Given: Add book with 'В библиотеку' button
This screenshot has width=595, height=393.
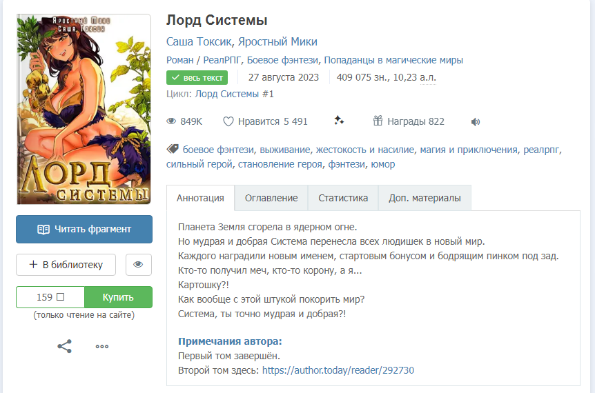Looking at the screenshot, I should pos(66,264).
